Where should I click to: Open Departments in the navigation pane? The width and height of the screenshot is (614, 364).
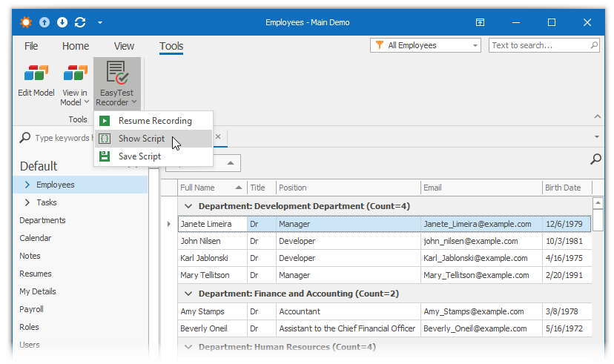coord(42,220)
